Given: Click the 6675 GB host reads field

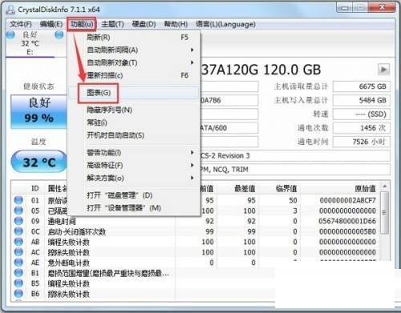Looking at the screenshot, I should pos(362,86).
